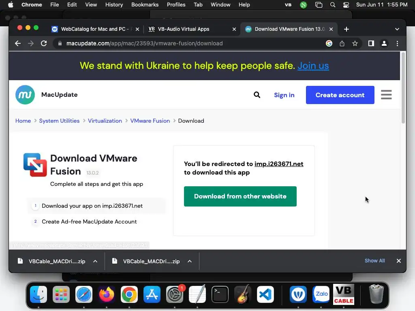
Task: Follow the imp.i263671.net link
Action: click(x=279, y=164)
